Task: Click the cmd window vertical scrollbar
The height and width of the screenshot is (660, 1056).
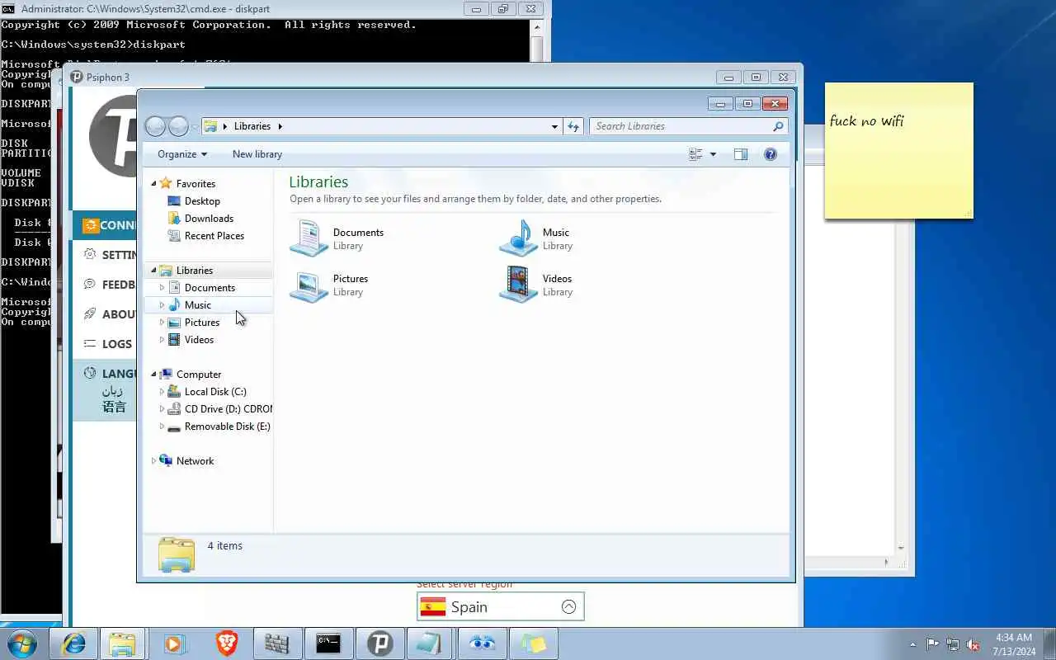Action: tap(537, 41)
